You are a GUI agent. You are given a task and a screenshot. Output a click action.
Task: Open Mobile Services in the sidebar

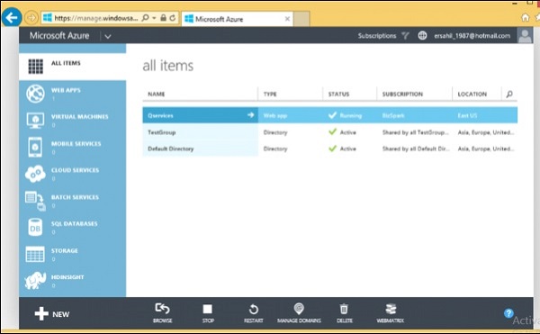pos(73,147)
